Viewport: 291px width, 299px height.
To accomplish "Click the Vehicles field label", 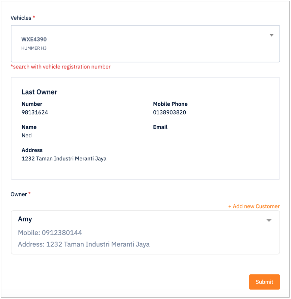I will click(21, 18).
